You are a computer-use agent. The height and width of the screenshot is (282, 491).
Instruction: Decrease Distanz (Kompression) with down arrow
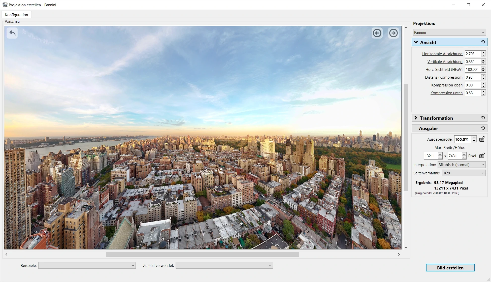[483, 79]
